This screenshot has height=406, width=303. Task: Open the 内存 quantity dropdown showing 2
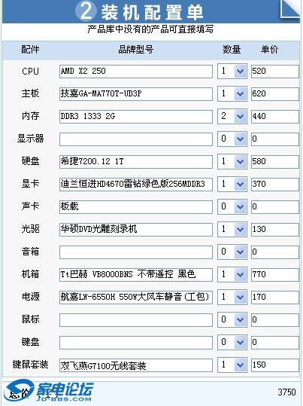click(232, 116)
